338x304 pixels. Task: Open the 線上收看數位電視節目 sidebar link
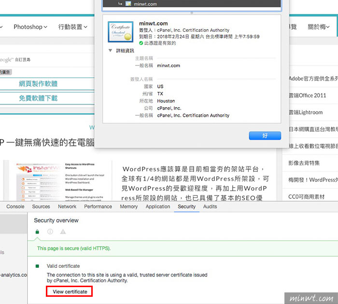pyautogui.click(x=313, y=146)
